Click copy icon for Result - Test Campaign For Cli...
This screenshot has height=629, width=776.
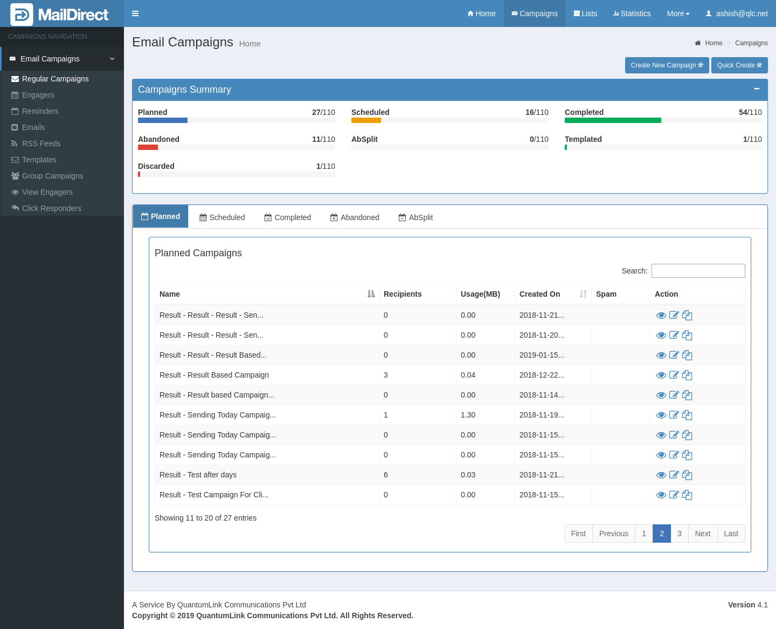tap(687, 495)
